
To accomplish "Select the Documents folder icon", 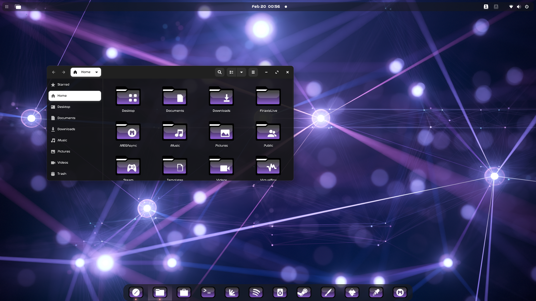I will point(175,96).
